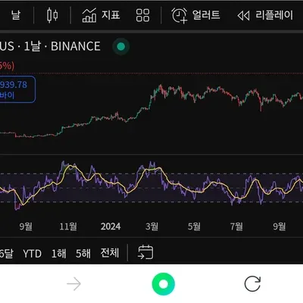Click the green market status dot
The image size is (303, 303).
click(121, 46)
